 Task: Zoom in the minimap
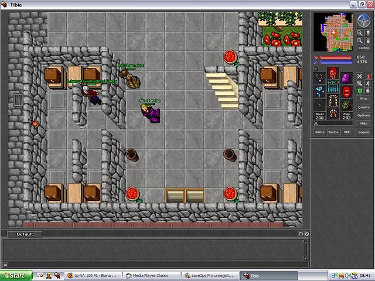point(359,40)
